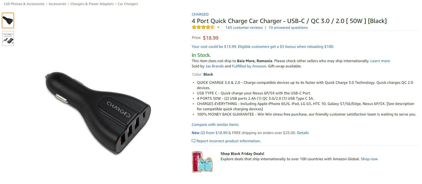The width and height of the screenshot is (422, 184).
Task: View 10 answered questions
Action: tap(288, 27)
